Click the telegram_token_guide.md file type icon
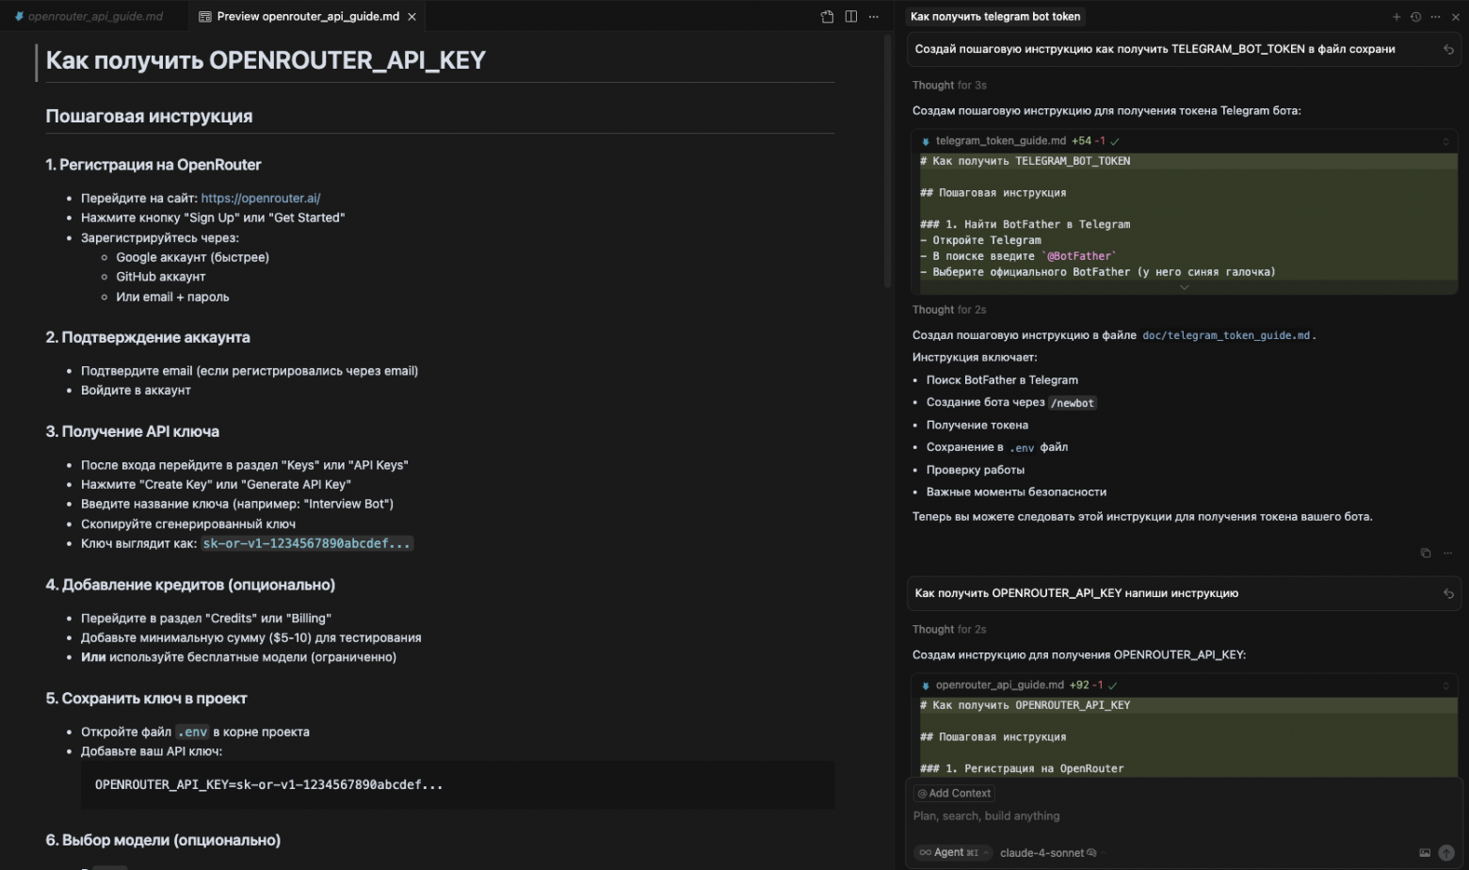 (926, 141)
